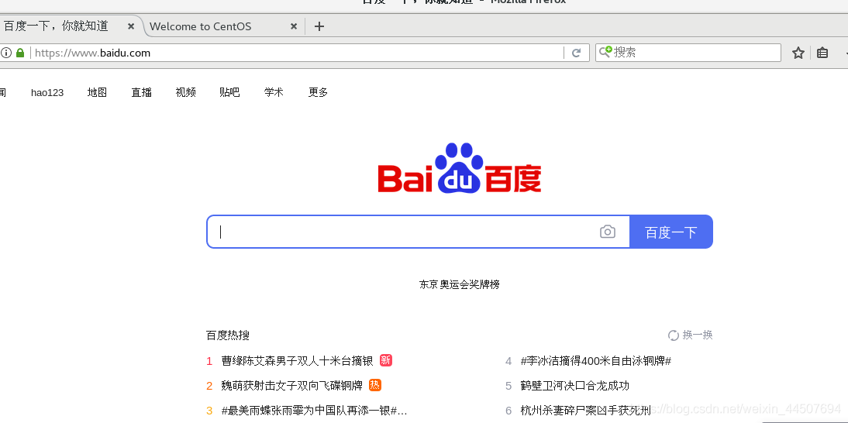Close the Welcome to CentOS tab
This screenshot has height=423, width=848.
click(294, 26)
